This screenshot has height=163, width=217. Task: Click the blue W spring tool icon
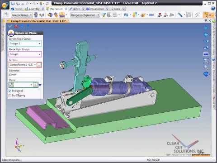(x=126, y=15)
